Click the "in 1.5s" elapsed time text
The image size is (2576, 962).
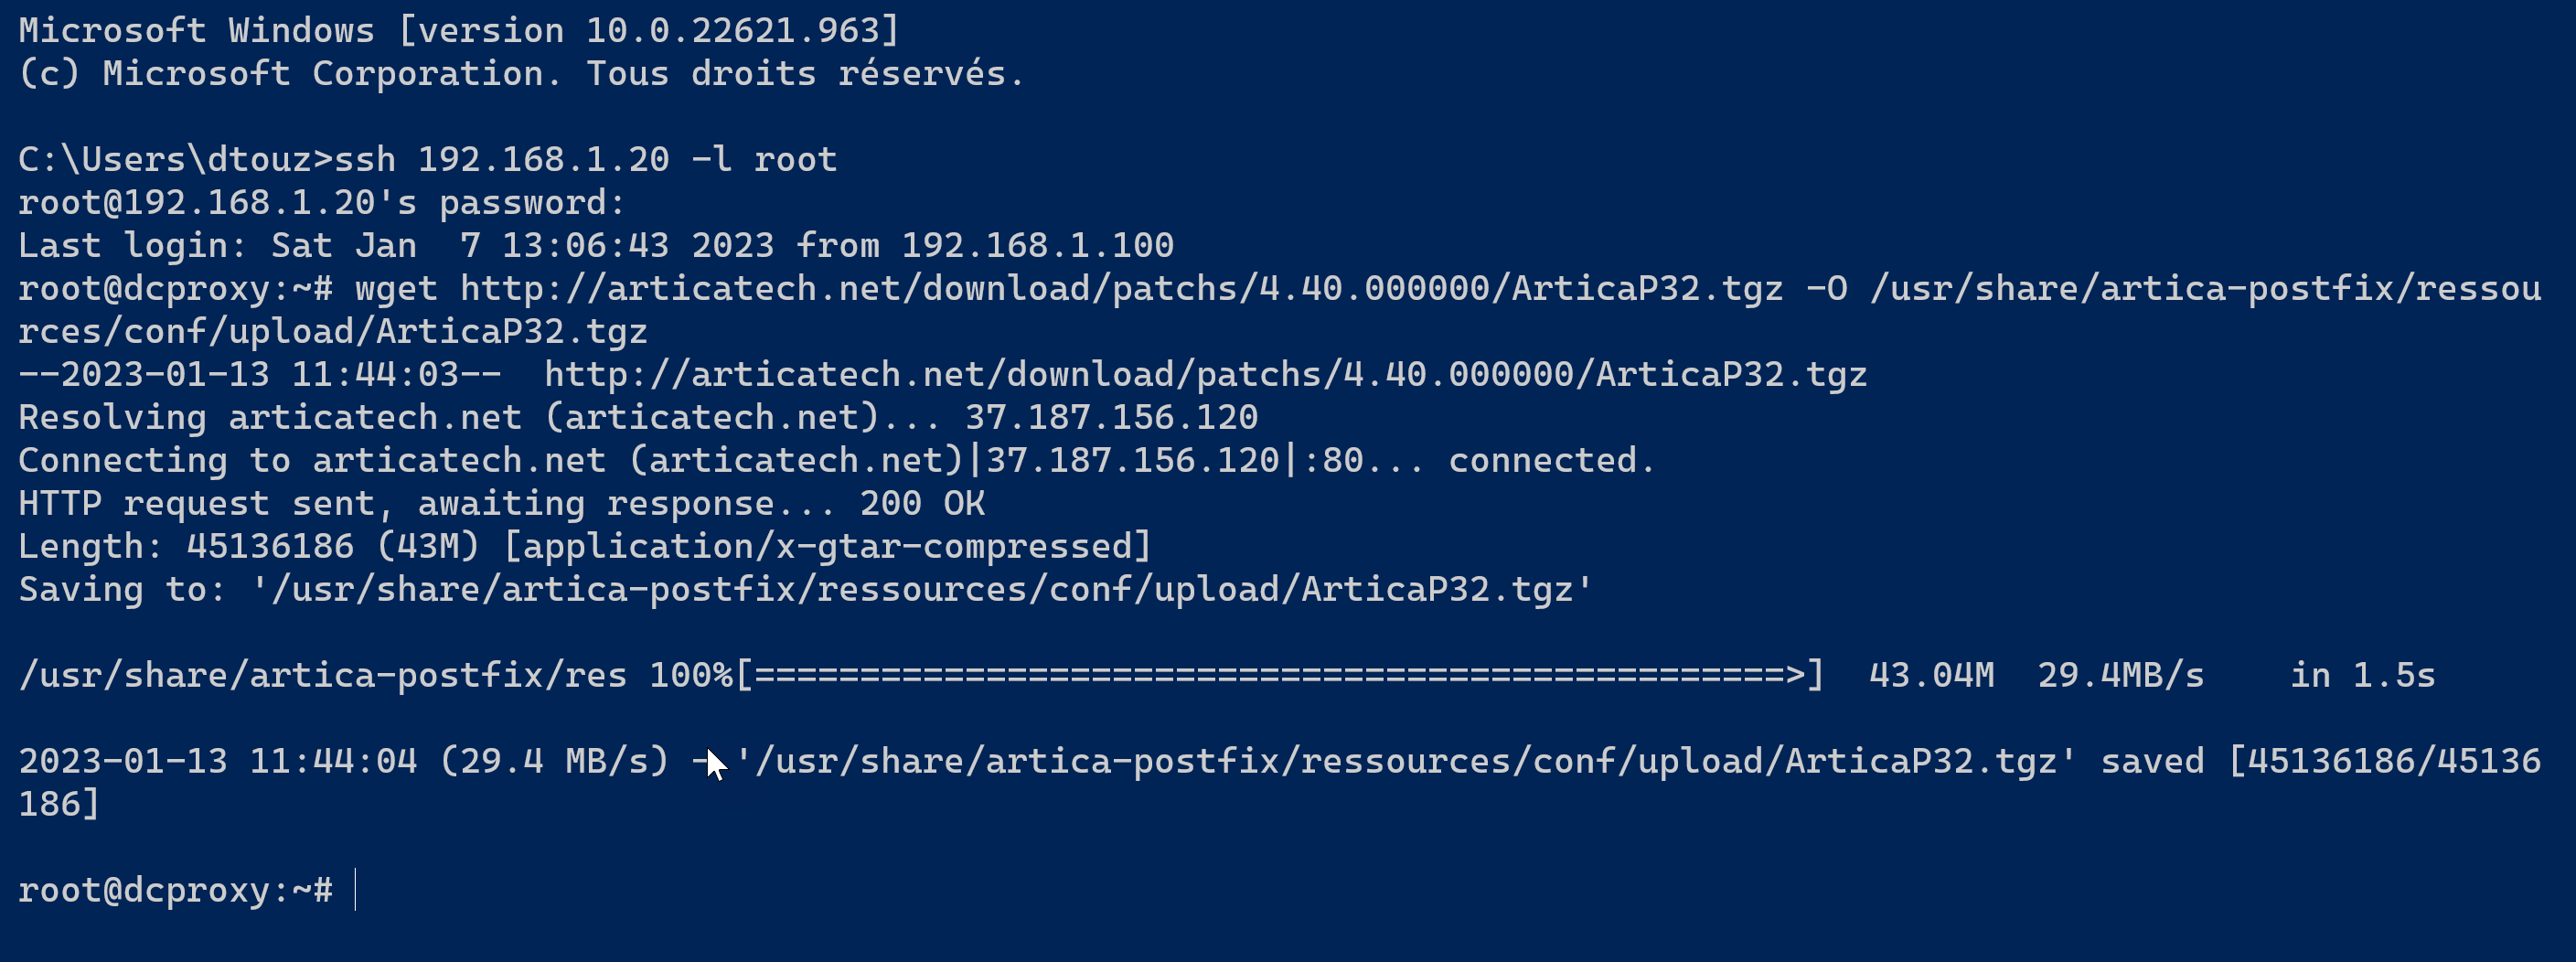point(2362,676)
